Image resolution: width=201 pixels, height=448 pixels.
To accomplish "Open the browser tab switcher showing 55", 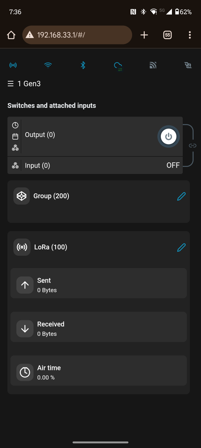I will click(x=167, y=35).
